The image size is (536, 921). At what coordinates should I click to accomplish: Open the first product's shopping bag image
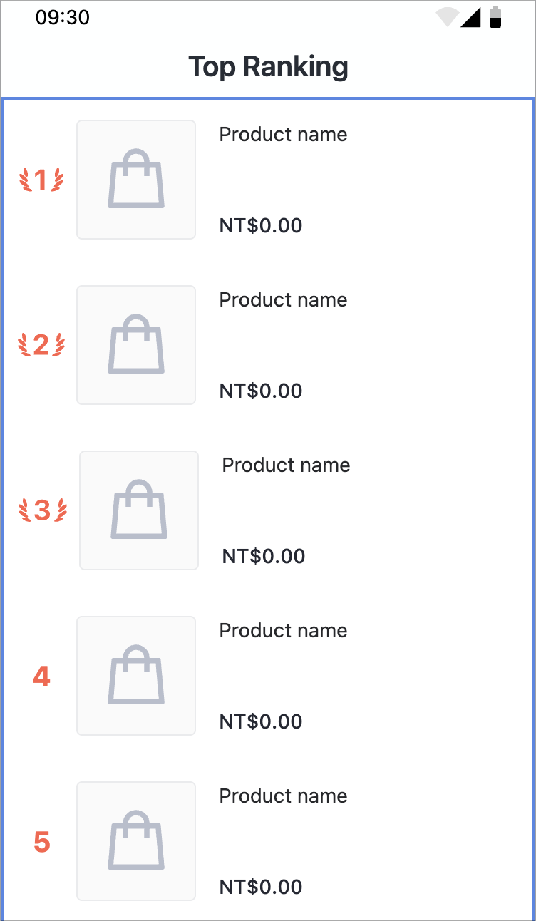136,180
